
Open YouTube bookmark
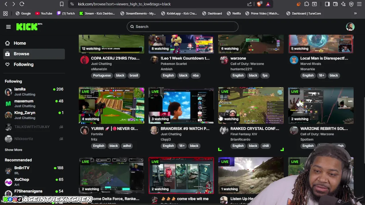tap(44, 13)
